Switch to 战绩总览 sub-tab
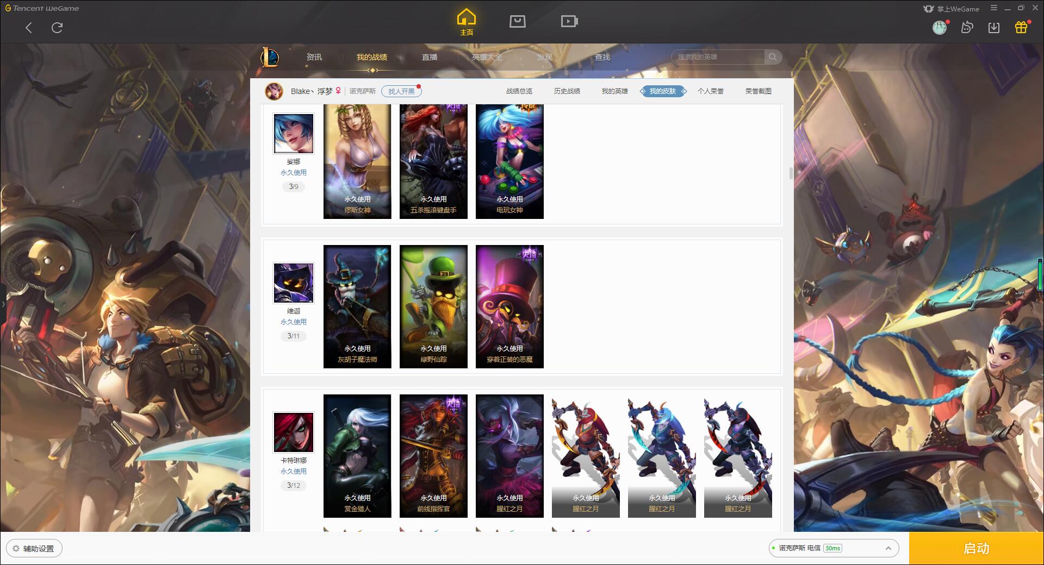Viewport: 1044px width, 565px height. (x=519, y=91)
